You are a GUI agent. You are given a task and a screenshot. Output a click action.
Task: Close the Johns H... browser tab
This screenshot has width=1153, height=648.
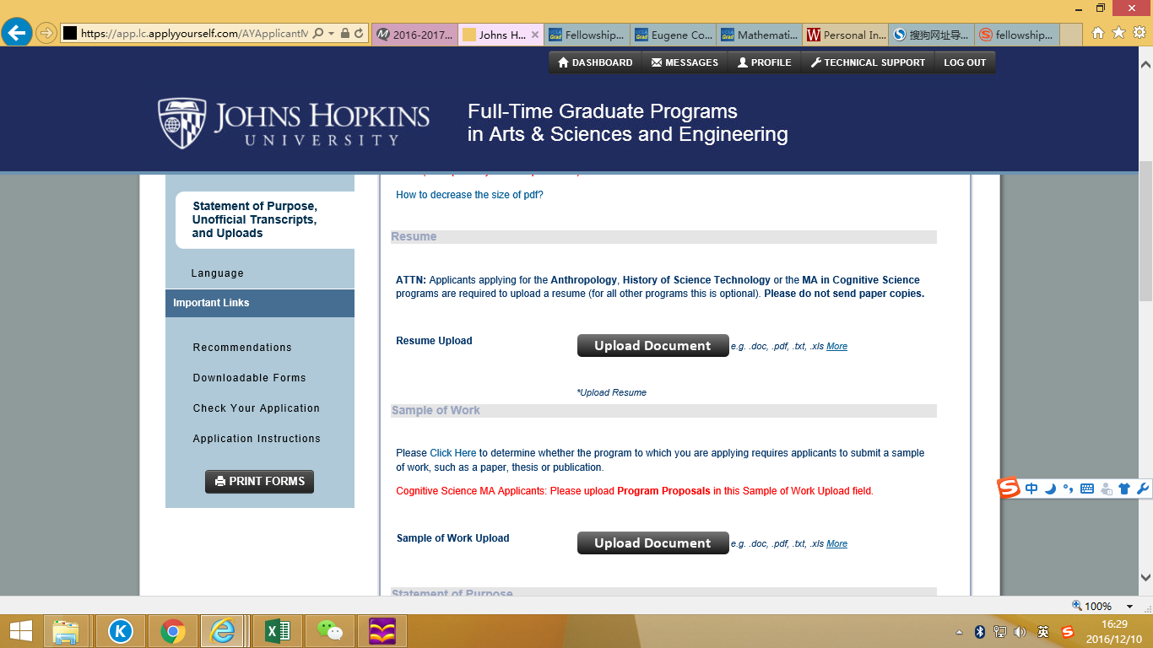[534, 35]
